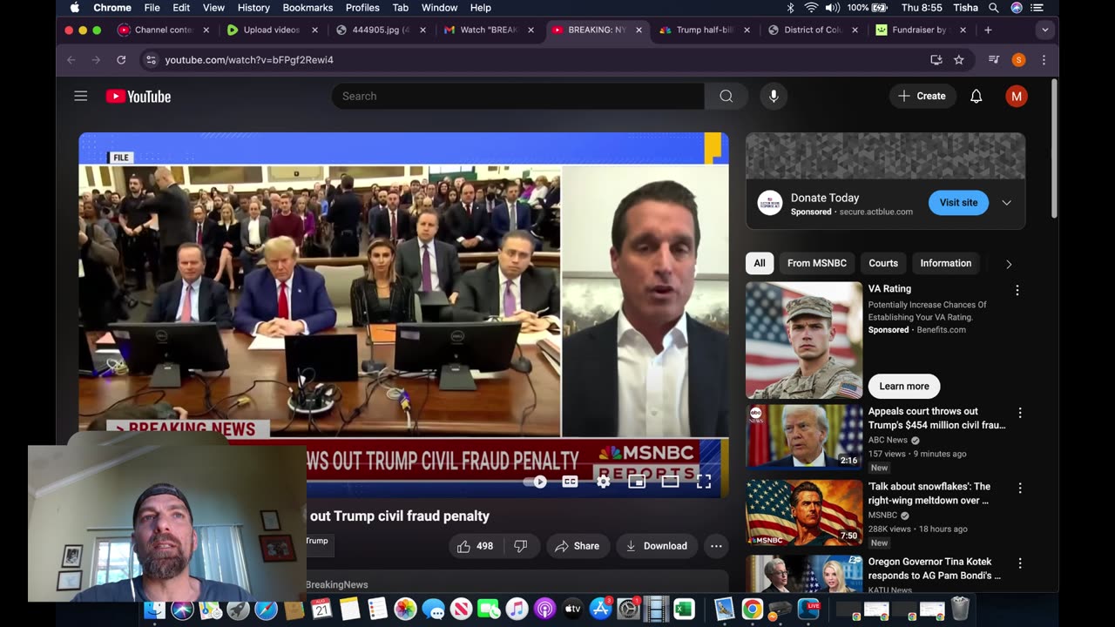View site information icon in address bar
1115x627 pixels.
pyautogui.click(x=151, y=60)
